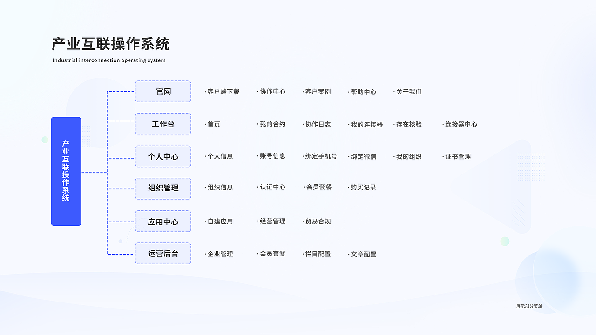596x335 pixels.
Task: Click the 个人中心 node box
Action: 163,156
